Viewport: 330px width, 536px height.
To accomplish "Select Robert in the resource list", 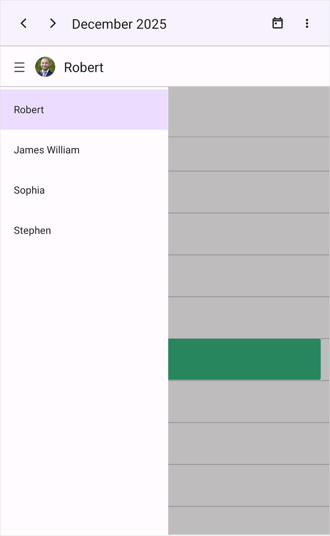I will [x=29, y=110].
